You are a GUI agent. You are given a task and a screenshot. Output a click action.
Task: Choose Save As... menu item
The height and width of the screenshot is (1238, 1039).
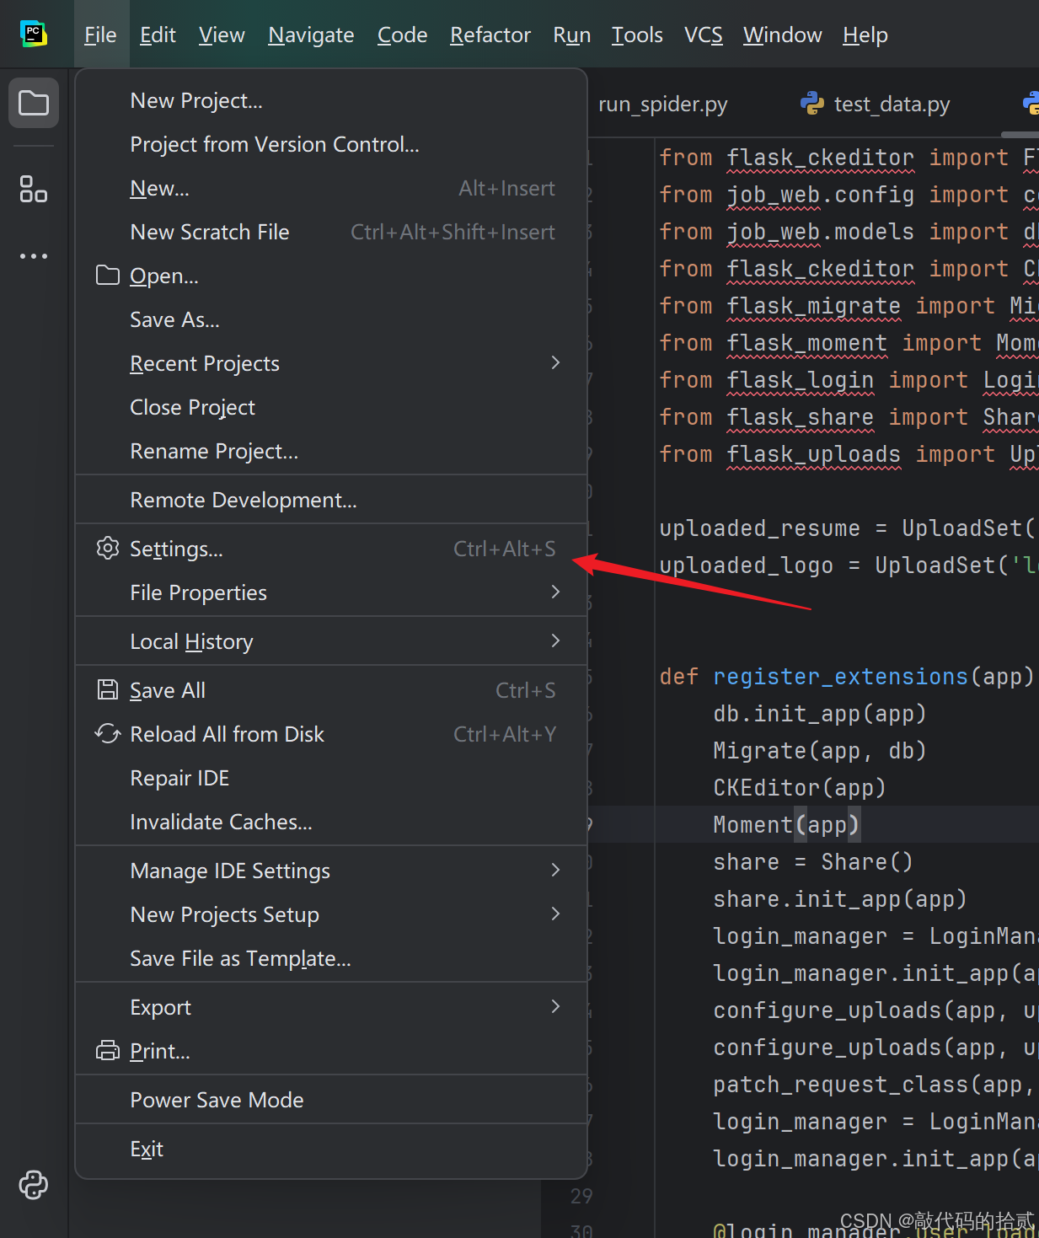[331, 319]
